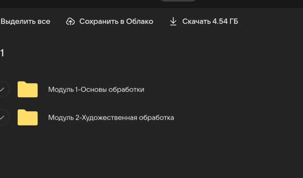Click the Сохранить в Облако label

pyautogui.click(x=116, y=22)
